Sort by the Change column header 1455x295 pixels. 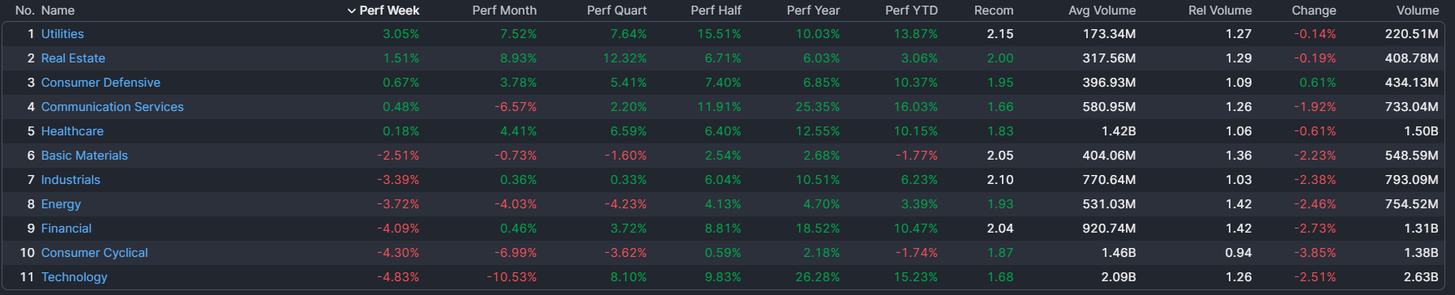point(1314,11)
